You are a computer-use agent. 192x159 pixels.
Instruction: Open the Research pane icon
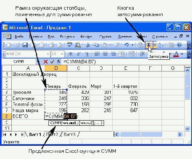click(x=78, y=45)
